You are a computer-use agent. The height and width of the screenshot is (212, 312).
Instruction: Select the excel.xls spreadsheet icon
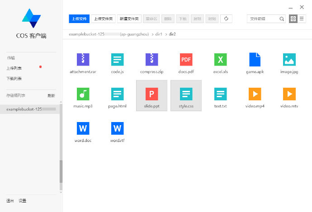tap(220, 60)
